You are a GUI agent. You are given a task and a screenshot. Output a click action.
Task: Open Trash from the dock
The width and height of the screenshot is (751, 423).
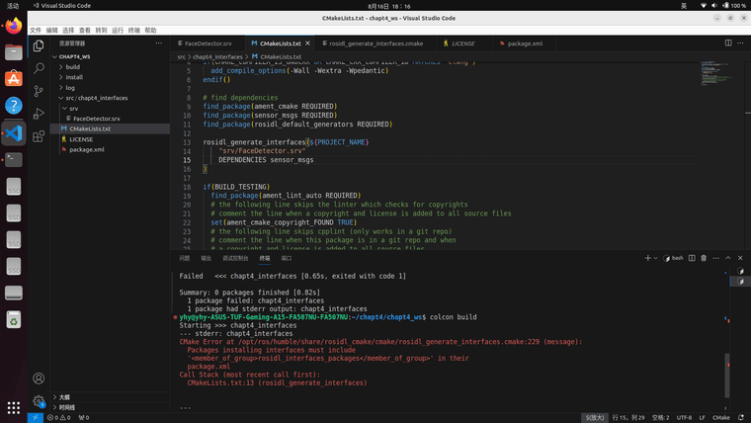coord(14,319)
